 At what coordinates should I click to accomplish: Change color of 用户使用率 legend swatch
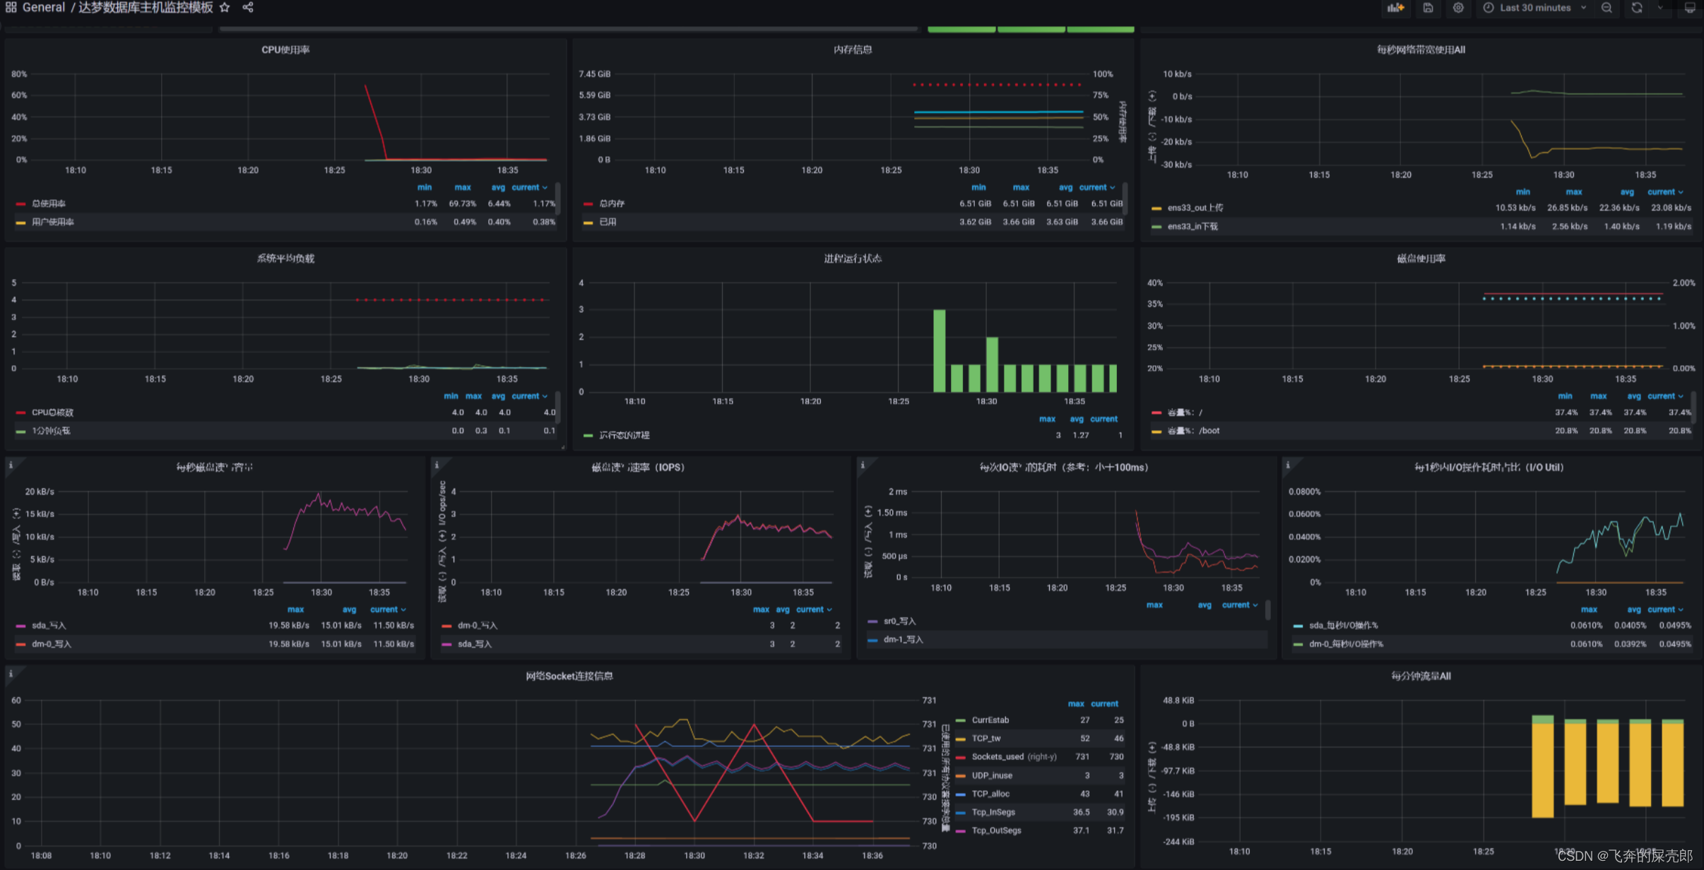point(20,222)
